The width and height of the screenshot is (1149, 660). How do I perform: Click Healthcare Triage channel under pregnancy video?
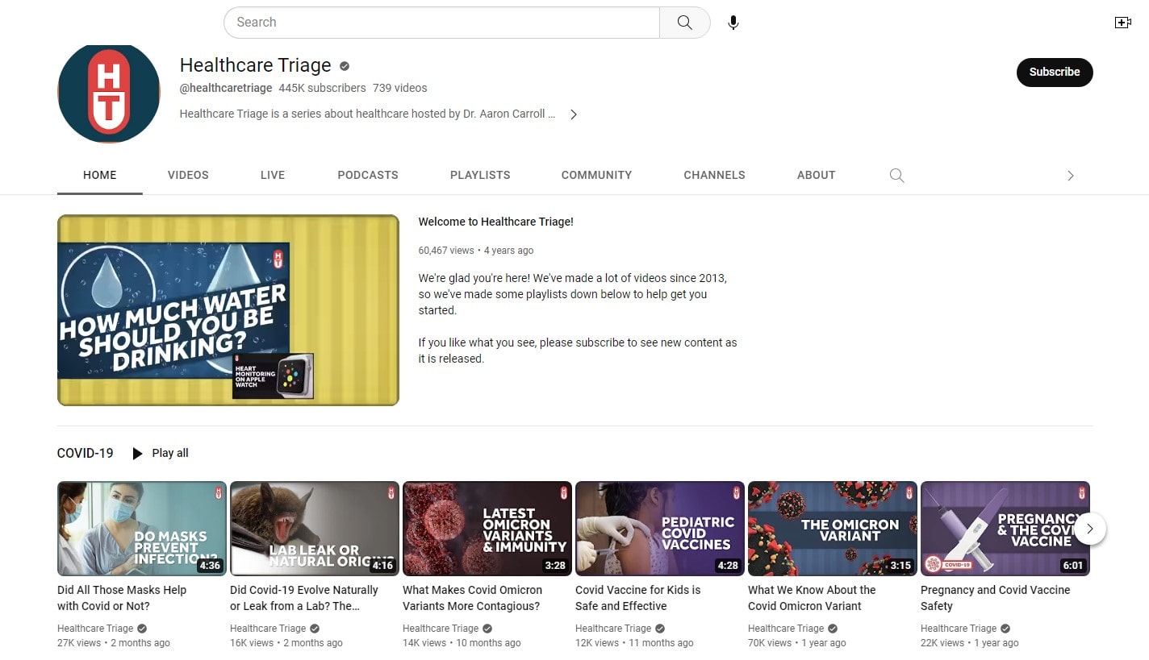coord(959,629)
